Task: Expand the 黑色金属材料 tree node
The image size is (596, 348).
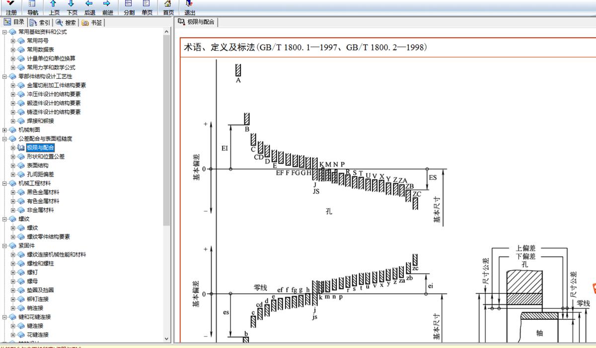Action: click(13, 192)
